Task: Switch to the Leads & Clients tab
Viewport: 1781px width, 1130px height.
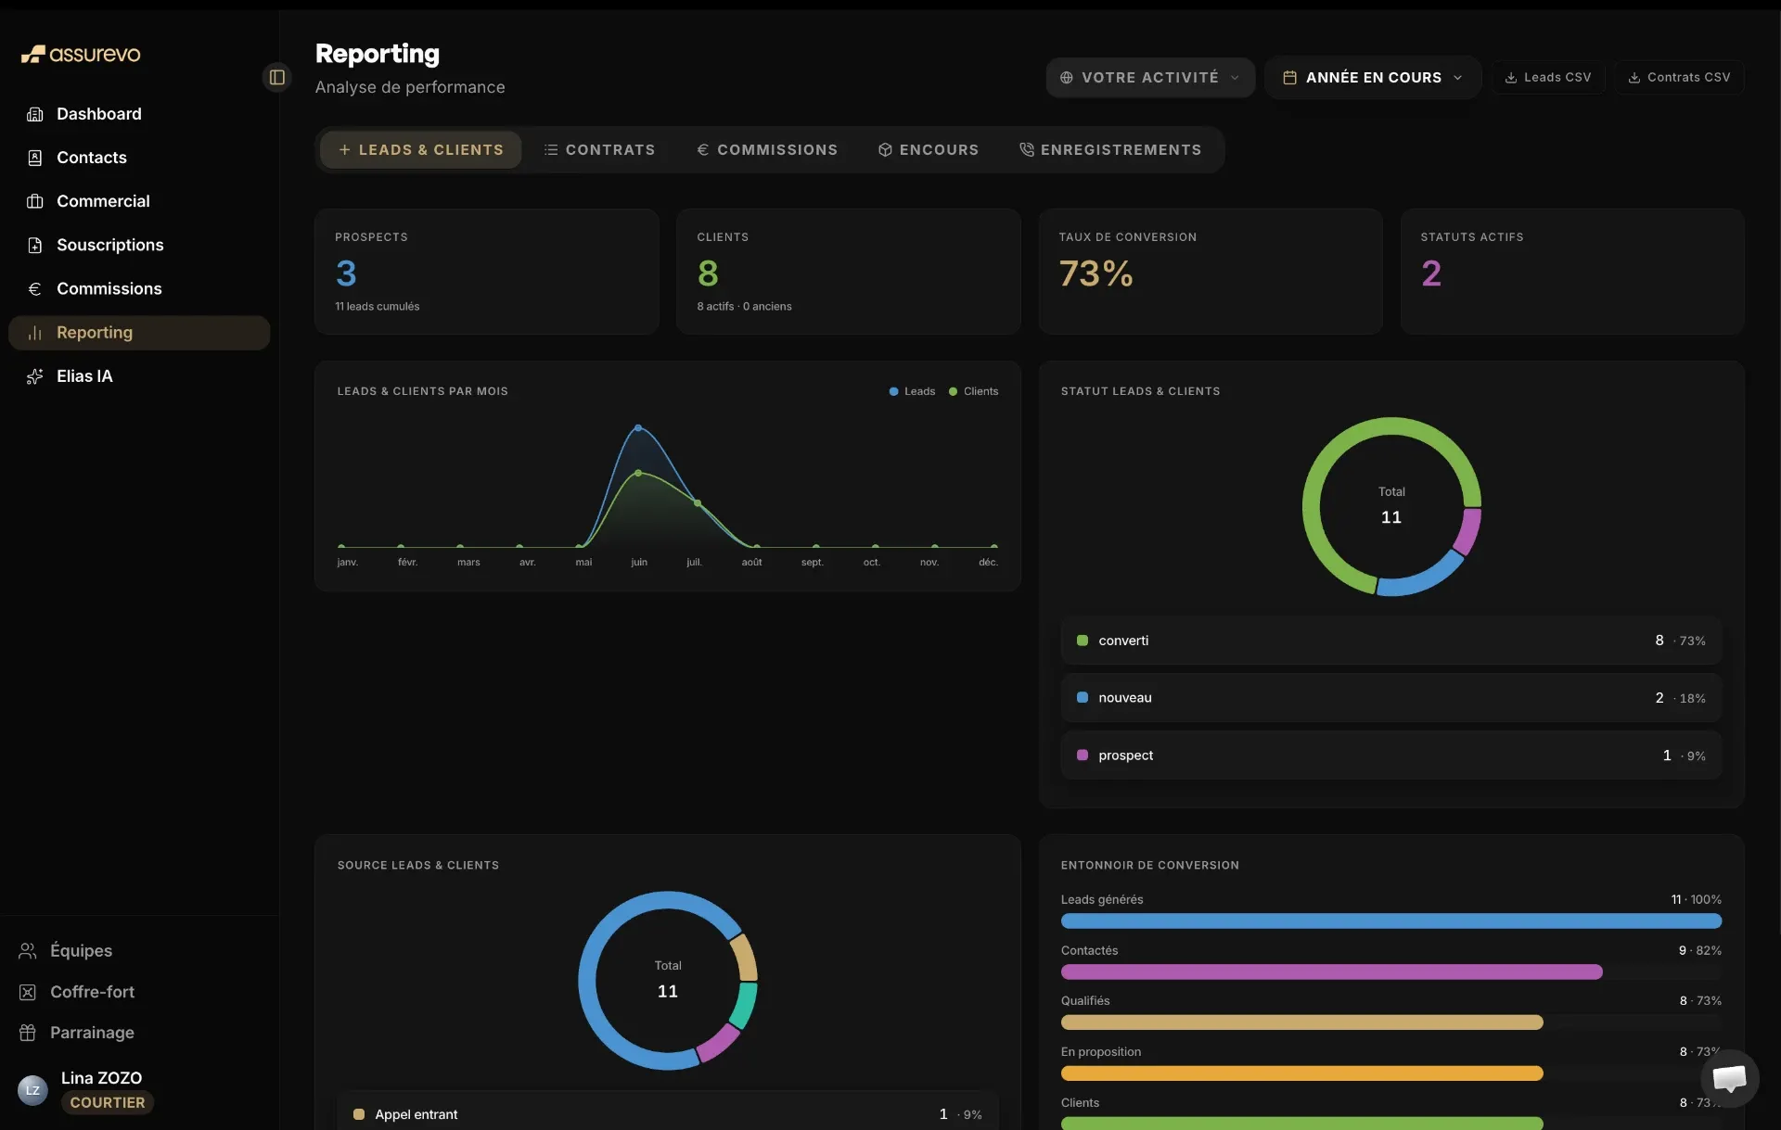Action: click(x=421, y=149)
